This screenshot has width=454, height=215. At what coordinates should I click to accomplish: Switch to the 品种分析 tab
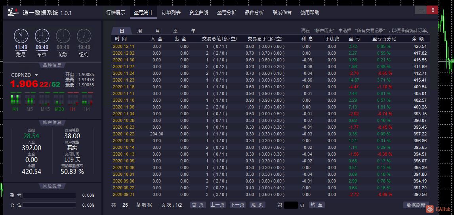[x=254, y=12]
